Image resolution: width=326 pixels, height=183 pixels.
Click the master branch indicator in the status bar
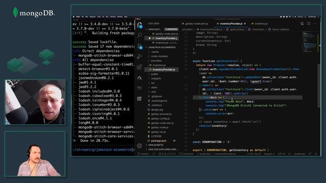[x=144, y=154]
